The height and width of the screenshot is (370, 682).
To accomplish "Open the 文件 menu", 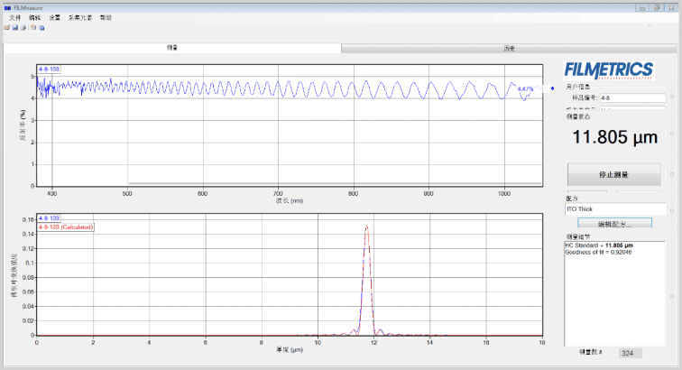I will pos(14,17).
